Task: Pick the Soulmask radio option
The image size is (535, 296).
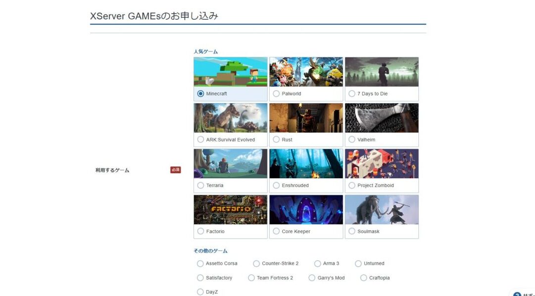Action: pyautogui.click(x=352, y=231)
